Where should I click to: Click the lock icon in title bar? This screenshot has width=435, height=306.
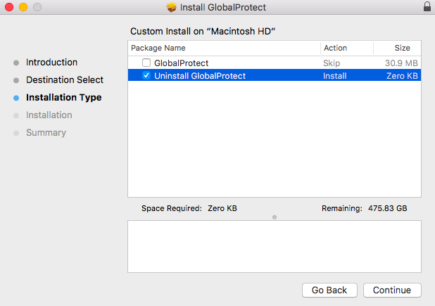(427, 8)
